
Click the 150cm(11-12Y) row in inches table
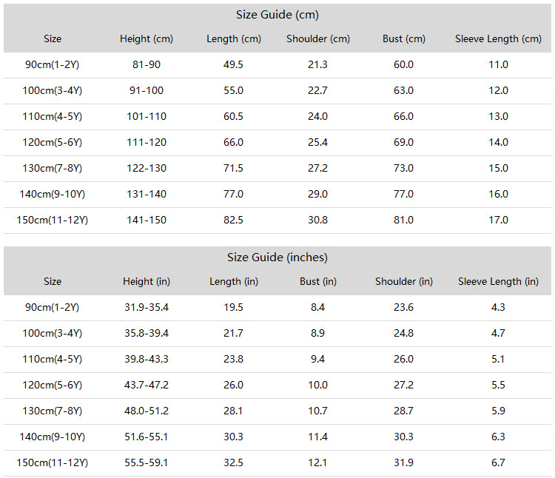(x=277, y=463)
